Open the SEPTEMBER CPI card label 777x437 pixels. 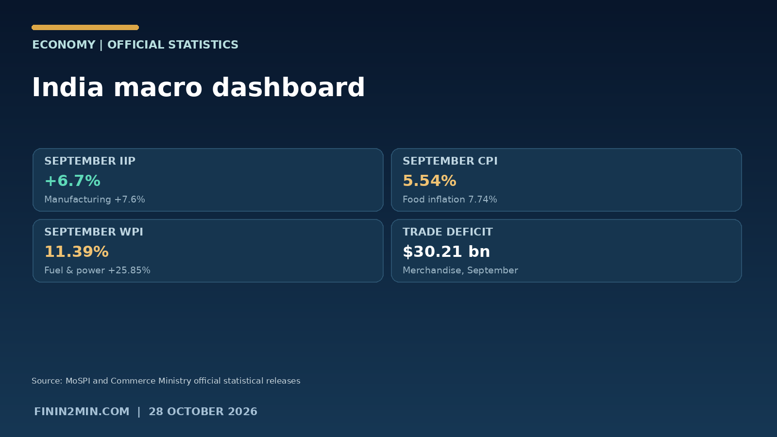(x=450, y=161)
